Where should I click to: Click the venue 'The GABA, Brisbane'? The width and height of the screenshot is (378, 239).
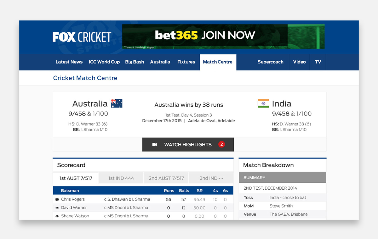[x=289, y=214]
